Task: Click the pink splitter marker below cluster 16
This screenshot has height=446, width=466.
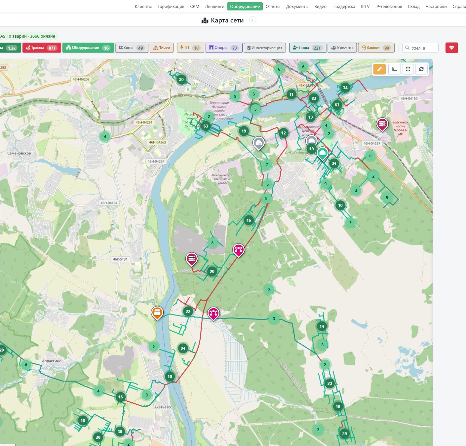Action: tap(239, 250)
